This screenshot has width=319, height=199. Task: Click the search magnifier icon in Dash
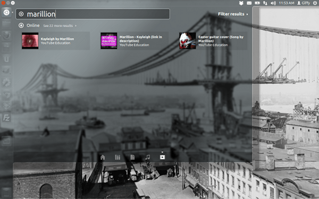click(21, 14)
